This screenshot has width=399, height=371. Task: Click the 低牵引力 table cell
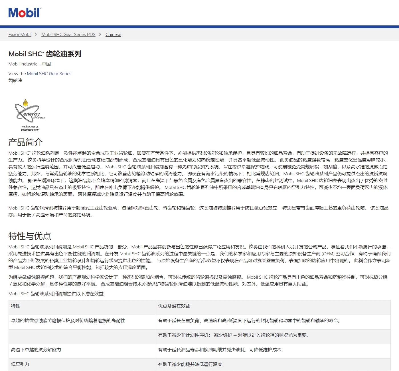point(82,365)
